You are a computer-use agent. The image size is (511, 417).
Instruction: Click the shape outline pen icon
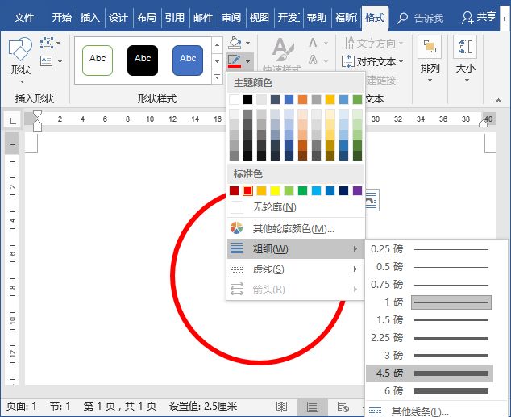point(235,61)
